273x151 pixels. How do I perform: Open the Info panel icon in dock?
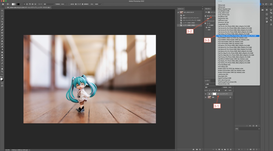(x=267, y=14)
